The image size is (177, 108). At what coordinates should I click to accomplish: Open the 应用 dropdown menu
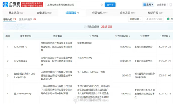tap(148, 4)
